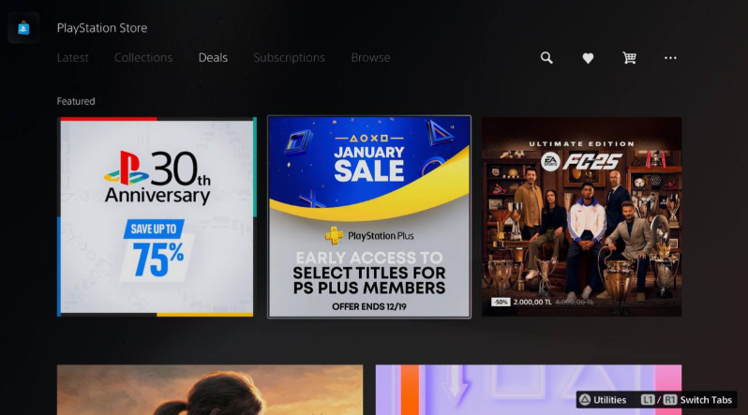The width and height of the screenshot is (748, 415).
Task: Switch to the Latest tab
Action: (x=72, y=58)
